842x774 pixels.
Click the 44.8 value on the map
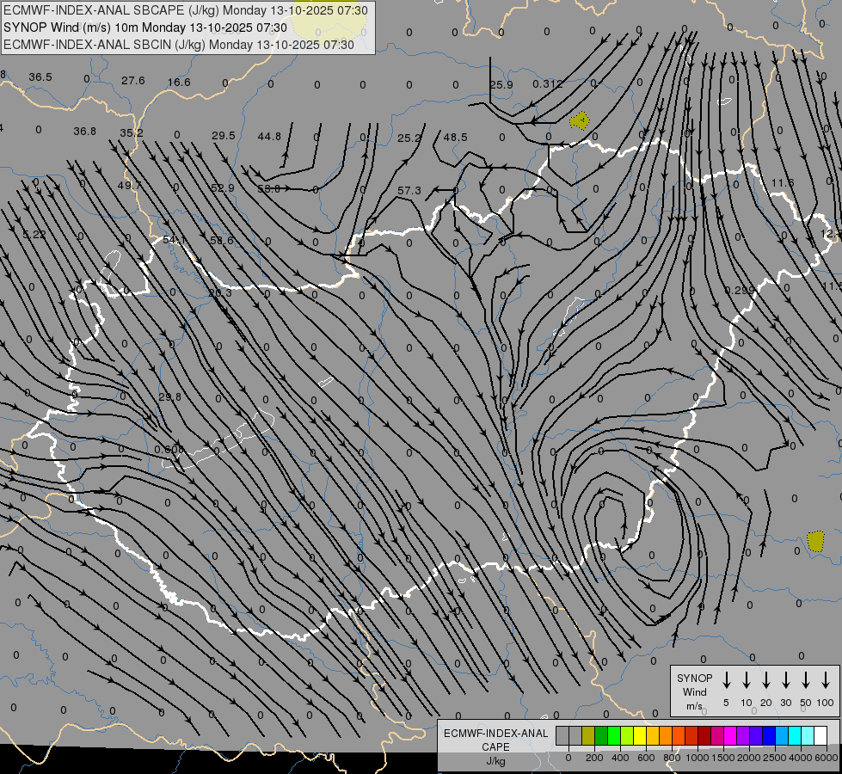pyautogui.click(x=269, y=137)
